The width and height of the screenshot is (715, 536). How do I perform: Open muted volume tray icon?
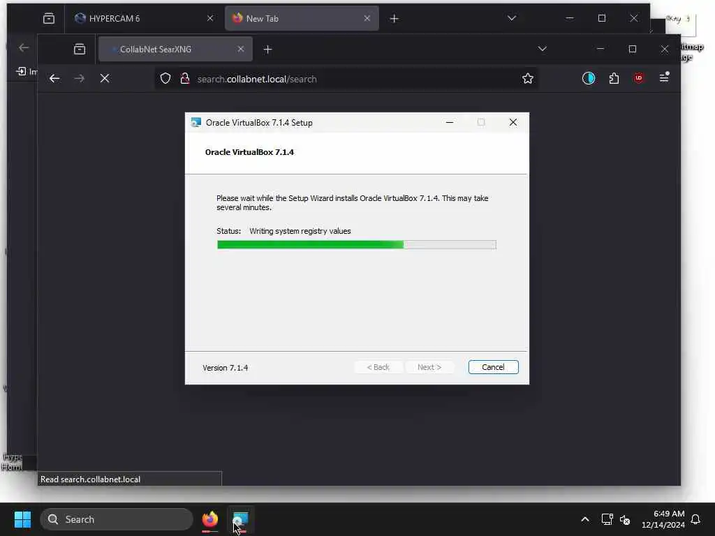click(x=625, y=519)
